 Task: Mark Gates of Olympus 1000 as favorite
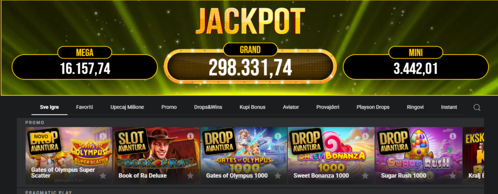[278, 176]
